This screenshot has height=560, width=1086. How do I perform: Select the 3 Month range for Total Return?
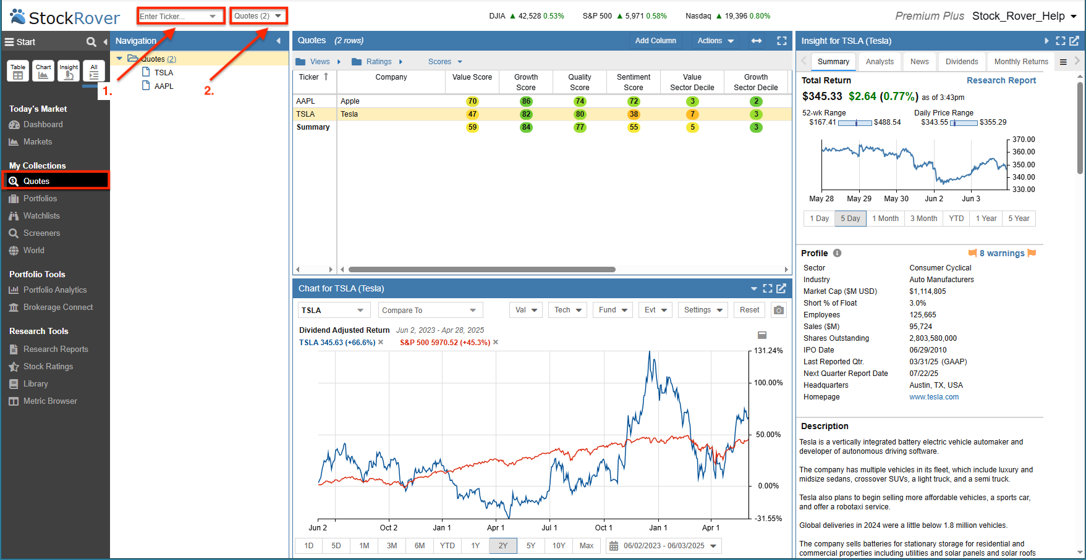pyautogui.click(x=923, y=219)
